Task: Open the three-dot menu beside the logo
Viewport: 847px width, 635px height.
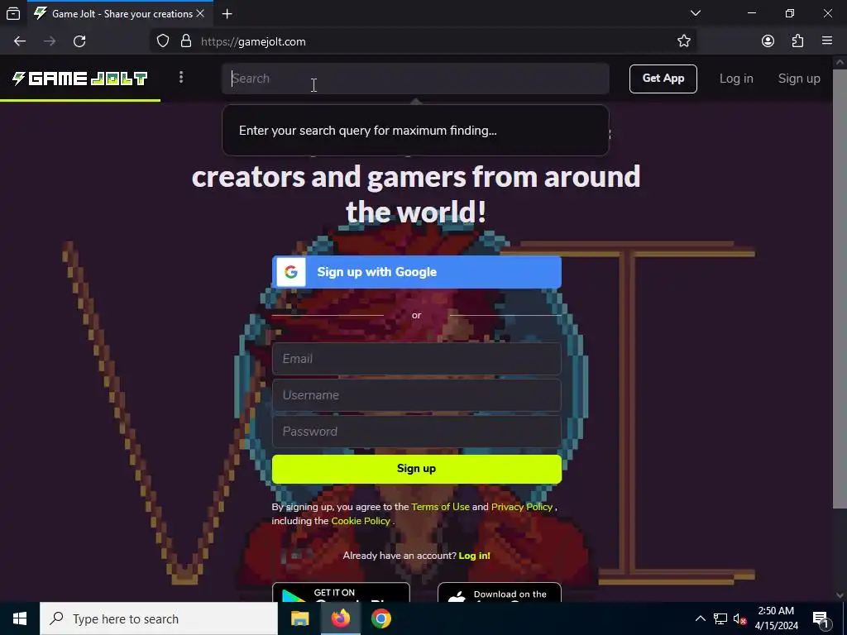Action: coord(181,78)
